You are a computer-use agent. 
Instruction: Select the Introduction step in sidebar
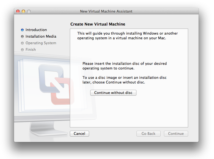click(36, 30)
